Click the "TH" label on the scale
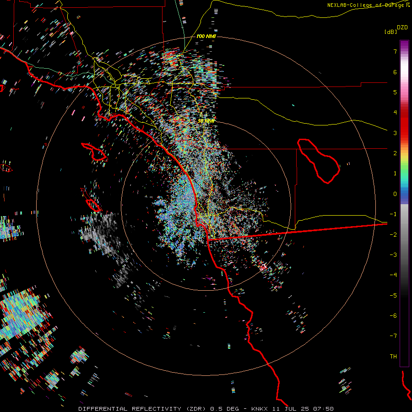This screenshot has width=412, height=412. click(393, 357)
